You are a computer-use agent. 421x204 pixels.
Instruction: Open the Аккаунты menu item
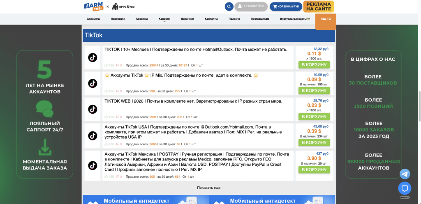93,19
